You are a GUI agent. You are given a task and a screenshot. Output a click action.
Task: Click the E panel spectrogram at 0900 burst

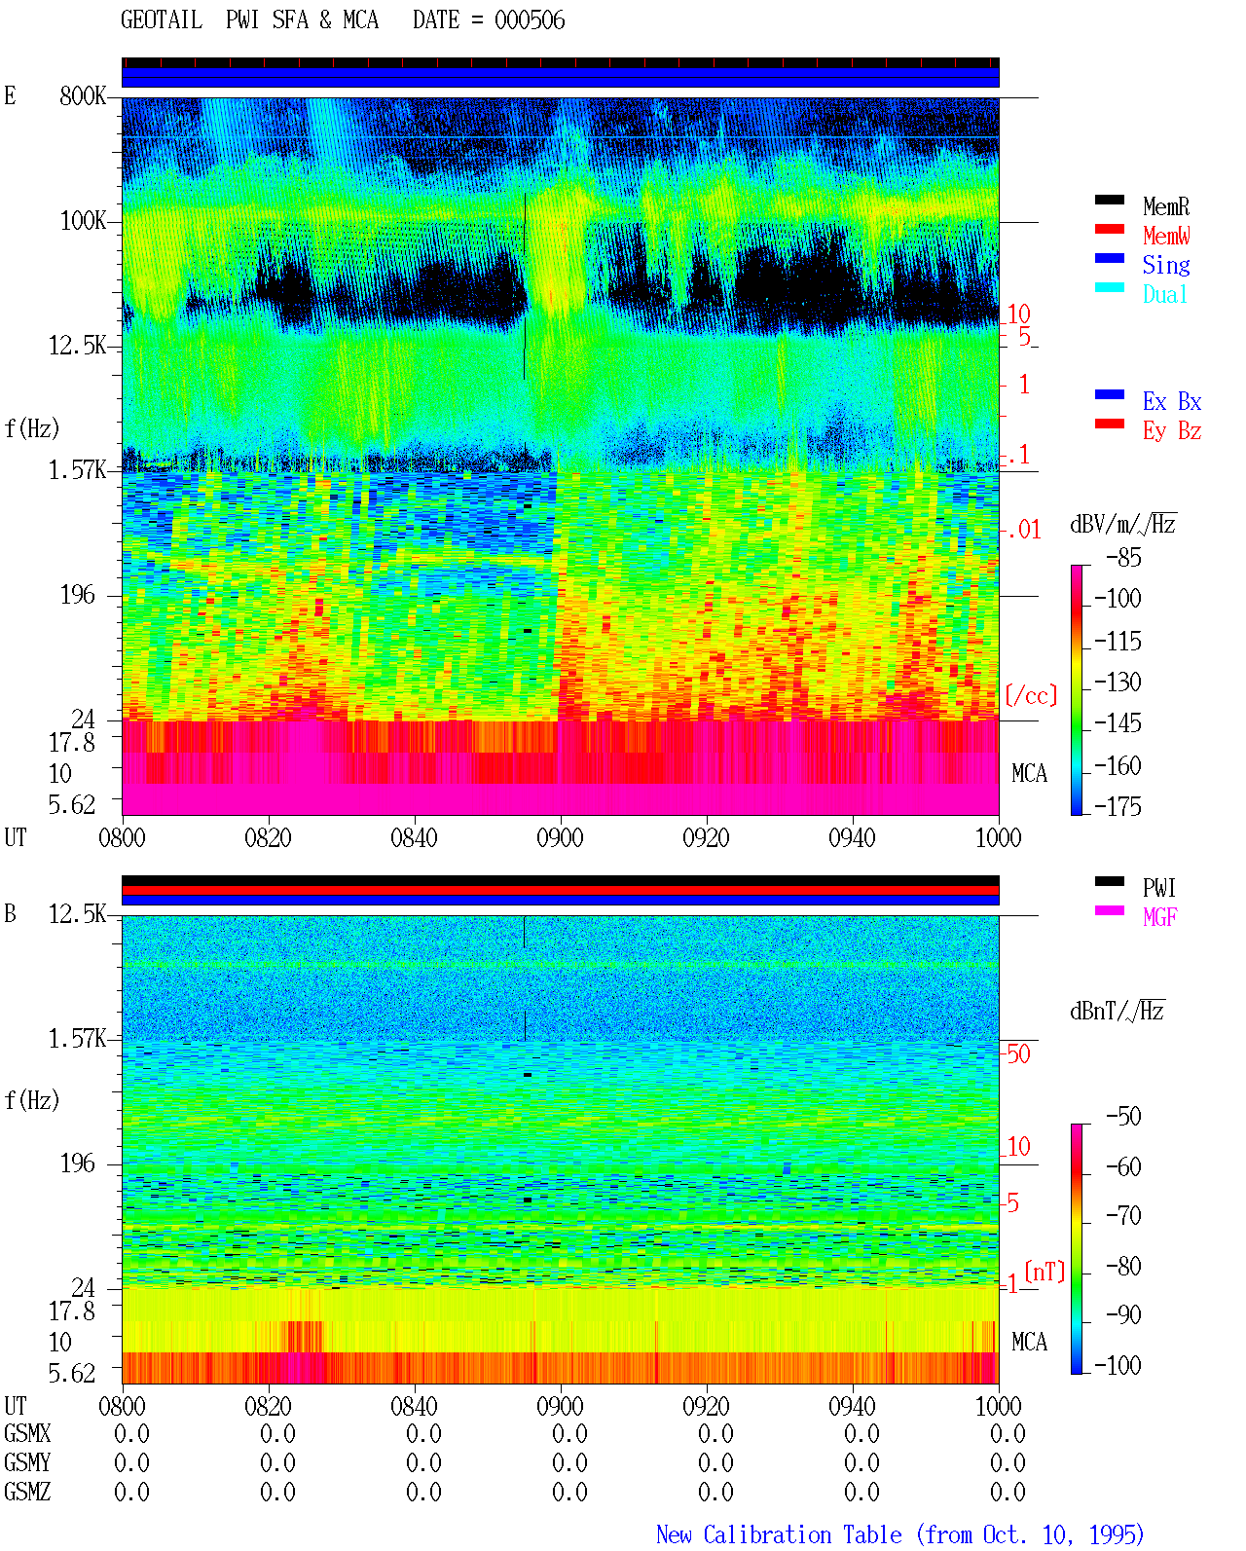click(560, 253)
